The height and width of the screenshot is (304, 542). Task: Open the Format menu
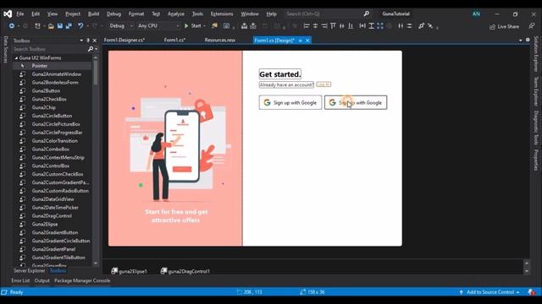(136, 14)
